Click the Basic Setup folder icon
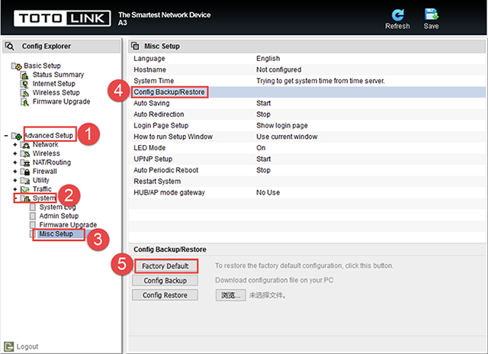Viewport: 488px width, 354px height. point(17,66)
